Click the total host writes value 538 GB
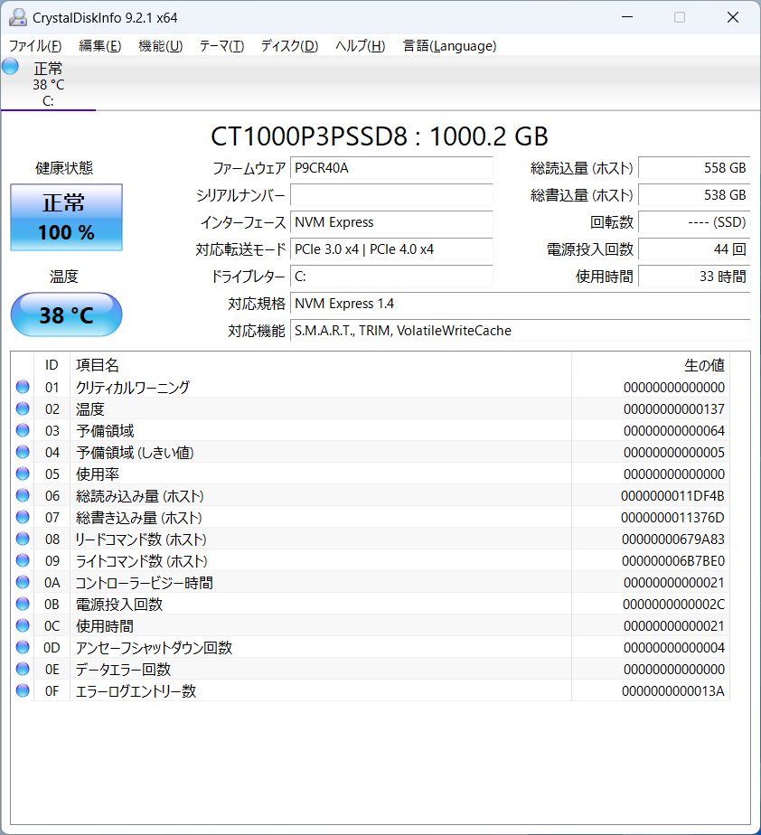 pos(694,195)
